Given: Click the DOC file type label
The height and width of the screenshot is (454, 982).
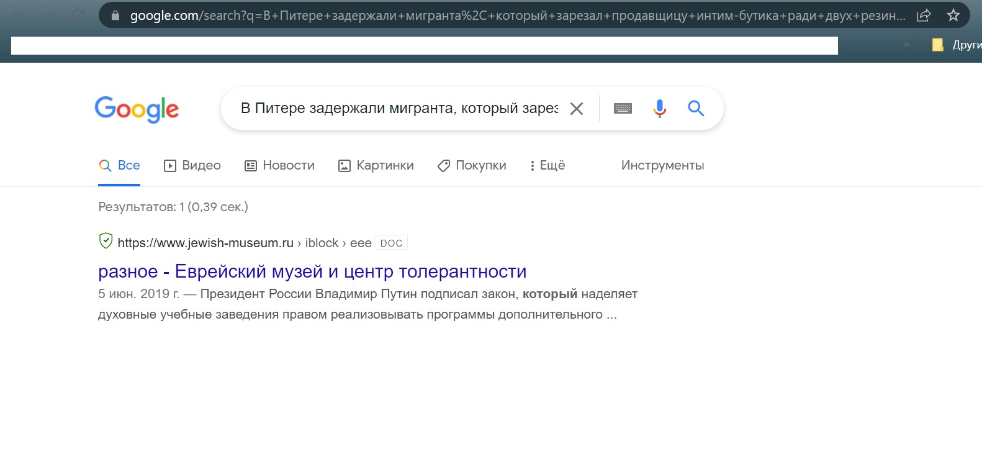Looking at the screenshot, I should tap(391, 243).
